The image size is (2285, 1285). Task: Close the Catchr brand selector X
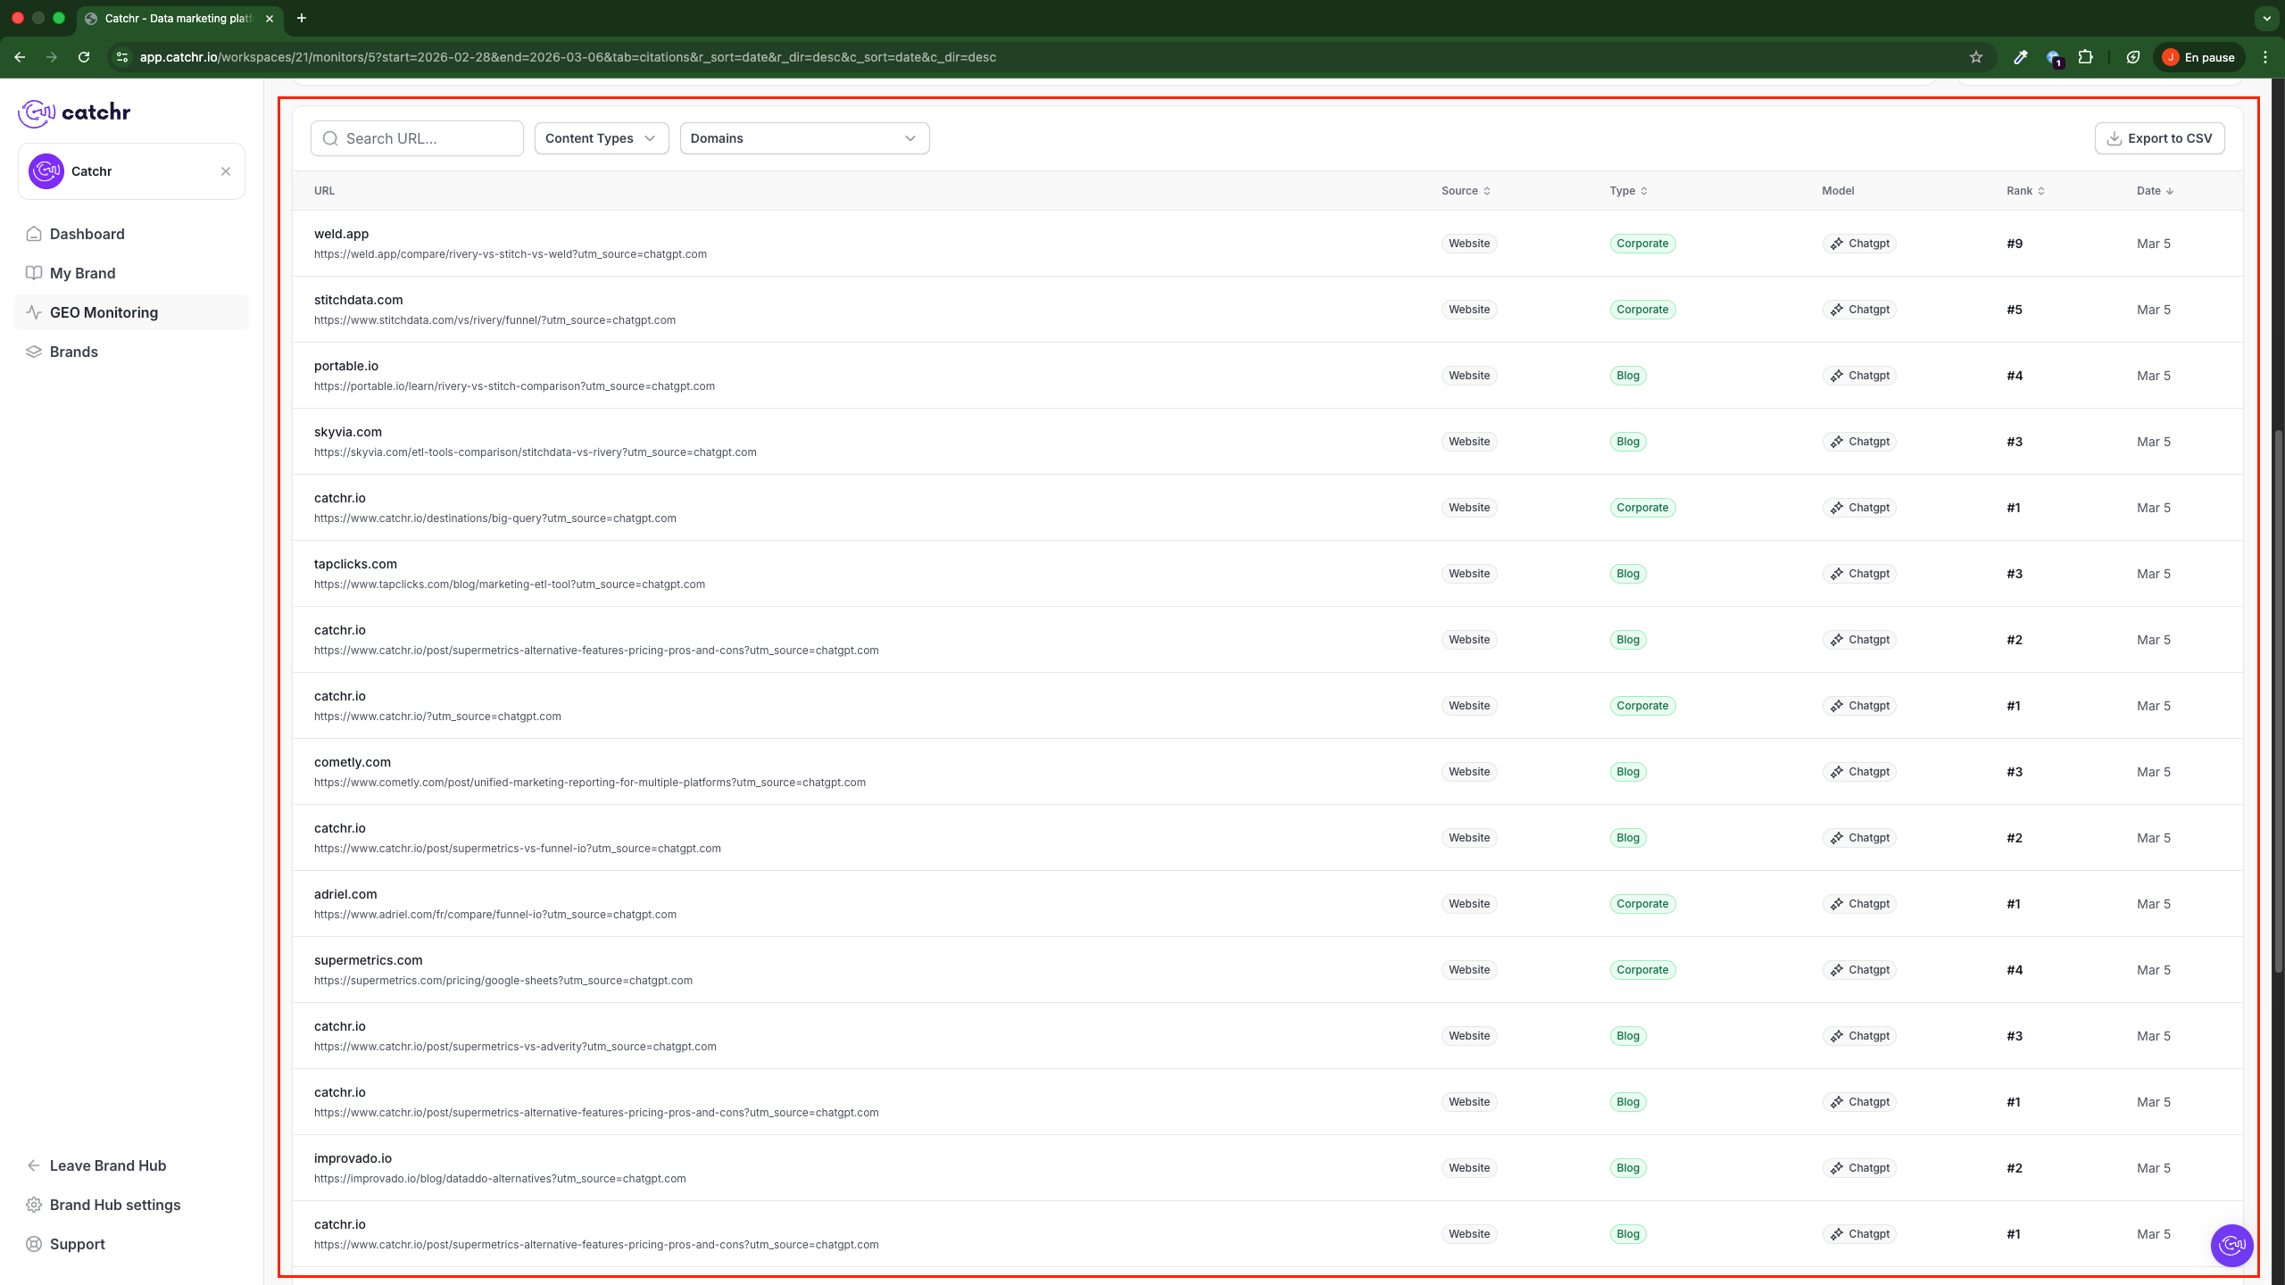pyautogui.click(x=226, y=171)
